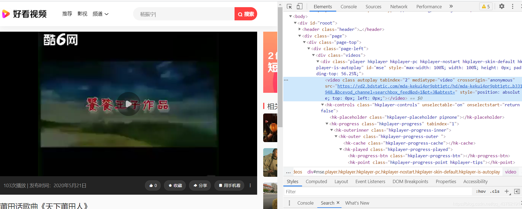Open the 频道 dropdown menu
Screen dimensions: 522x209
pyautogui.click(x=100, y=14)
